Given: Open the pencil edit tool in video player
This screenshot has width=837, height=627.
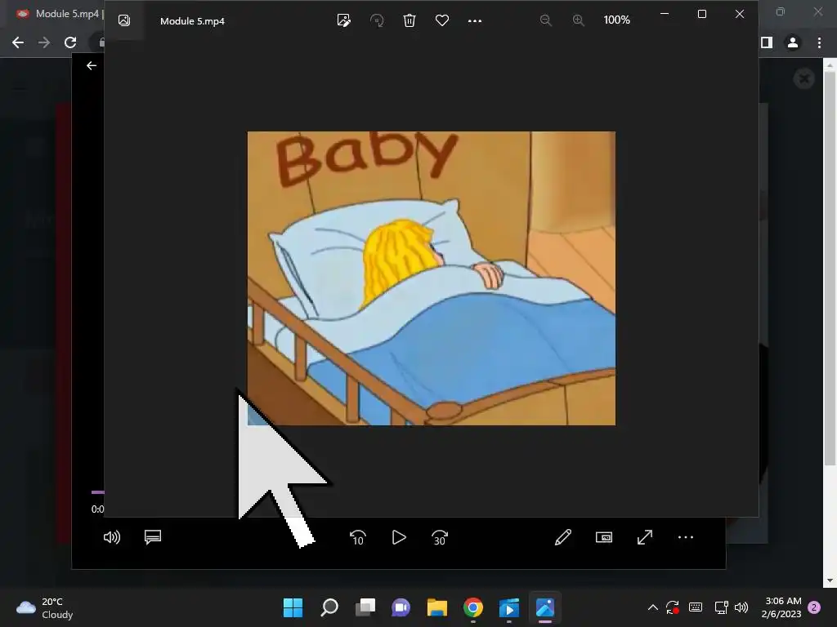Looking at the screenshot, I should tap(563, 537).
